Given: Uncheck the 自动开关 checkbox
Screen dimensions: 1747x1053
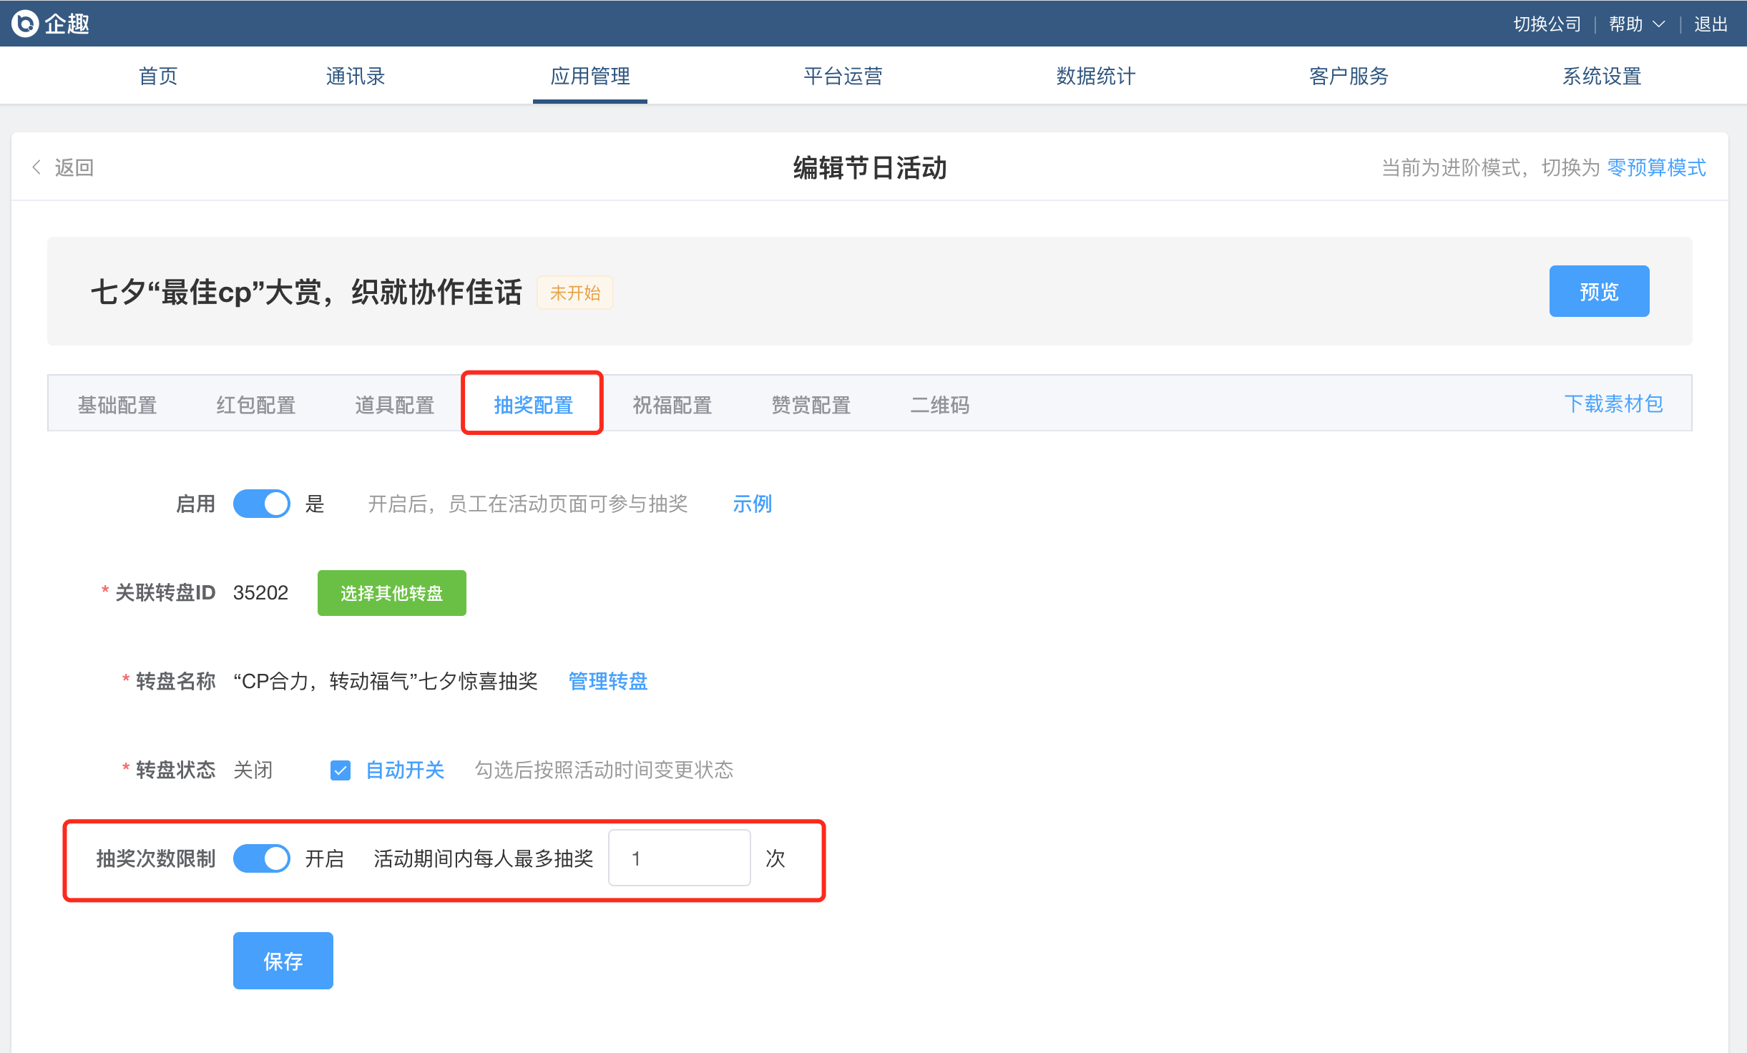Looking at the screenshot, I should click(341, 770).
